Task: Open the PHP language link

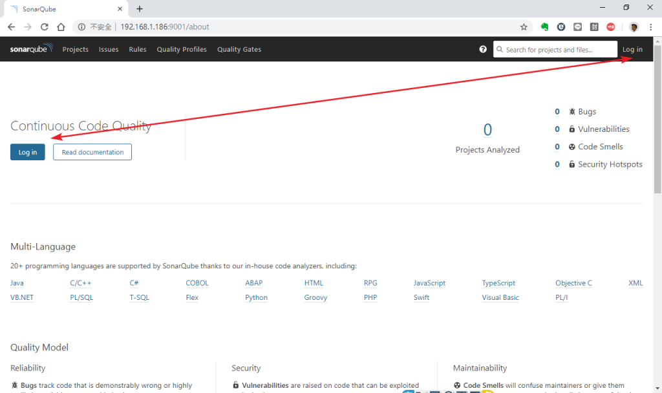Action: (370, 297)
